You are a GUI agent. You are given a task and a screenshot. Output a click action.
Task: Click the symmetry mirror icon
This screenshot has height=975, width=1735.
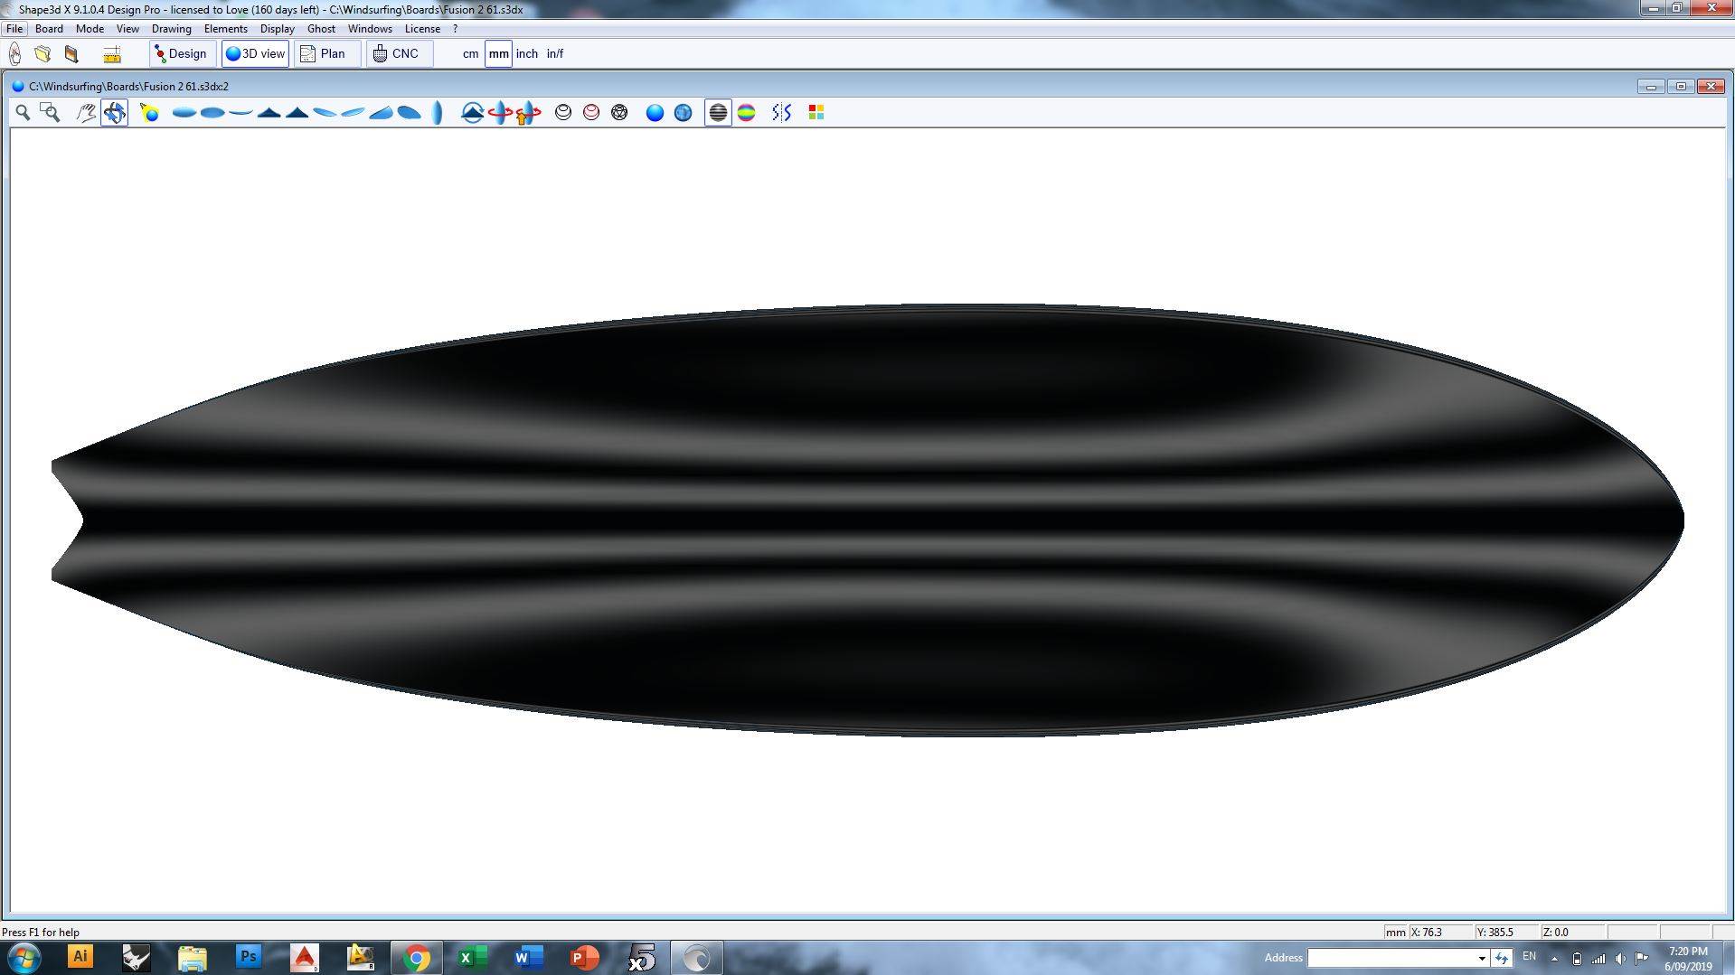click(x=782, y=112)
